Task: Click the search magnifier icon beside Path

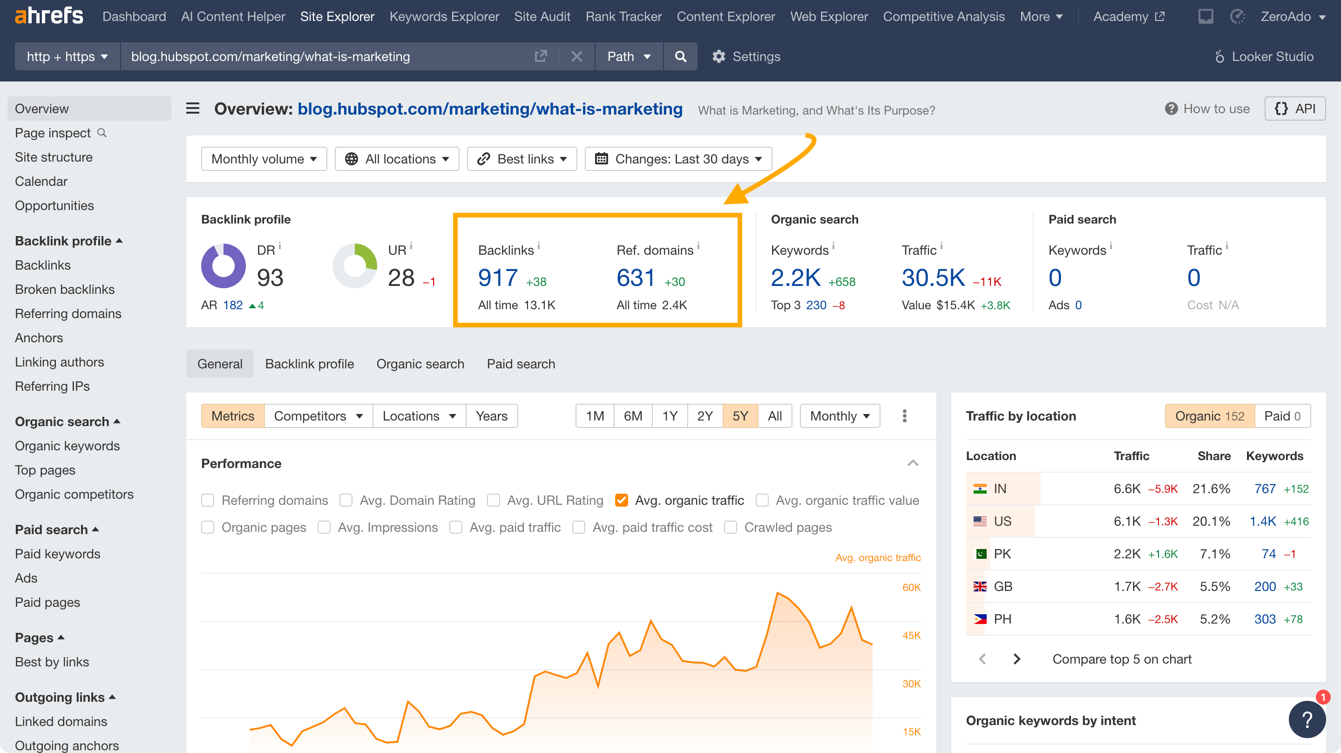Action: 680,56
